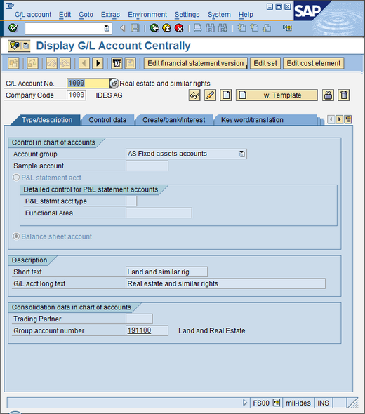Open the Edit menu

point(65,14)
